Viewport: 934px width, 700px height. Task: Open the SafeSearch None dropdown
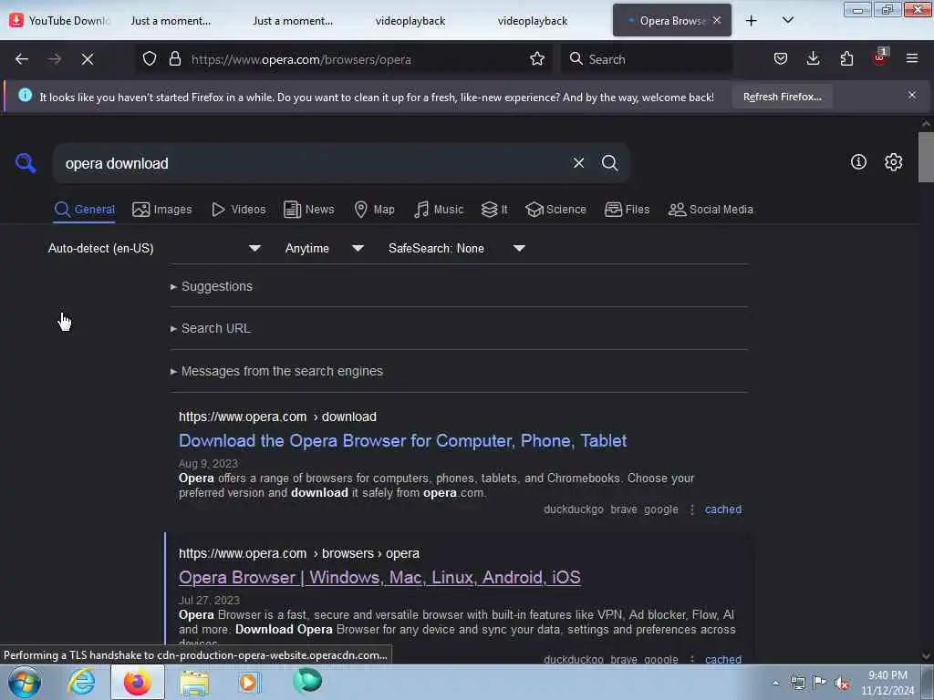pos(457,248)
